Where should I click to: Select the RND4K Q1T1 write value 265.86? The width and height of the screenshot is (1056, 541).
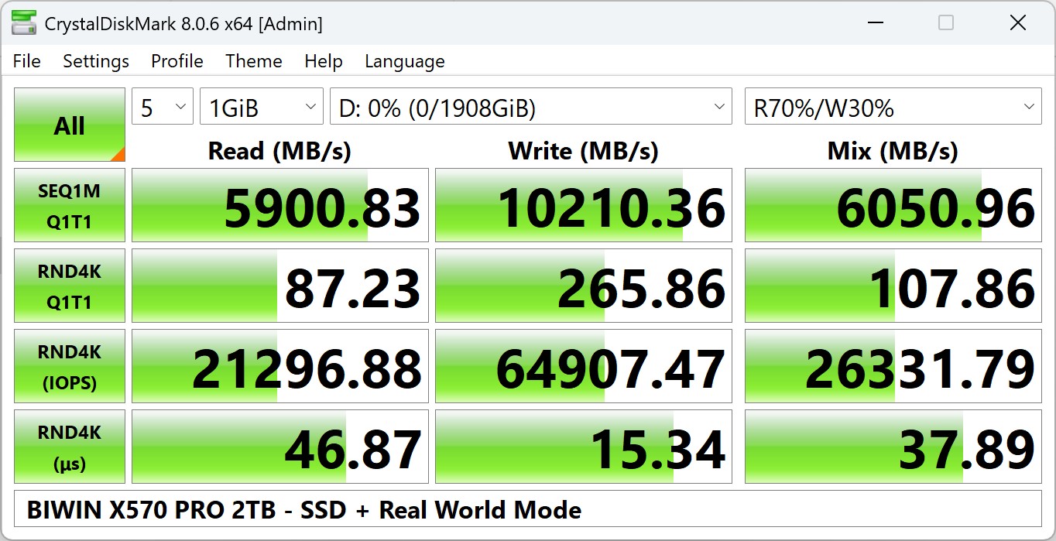click(584, 286)
